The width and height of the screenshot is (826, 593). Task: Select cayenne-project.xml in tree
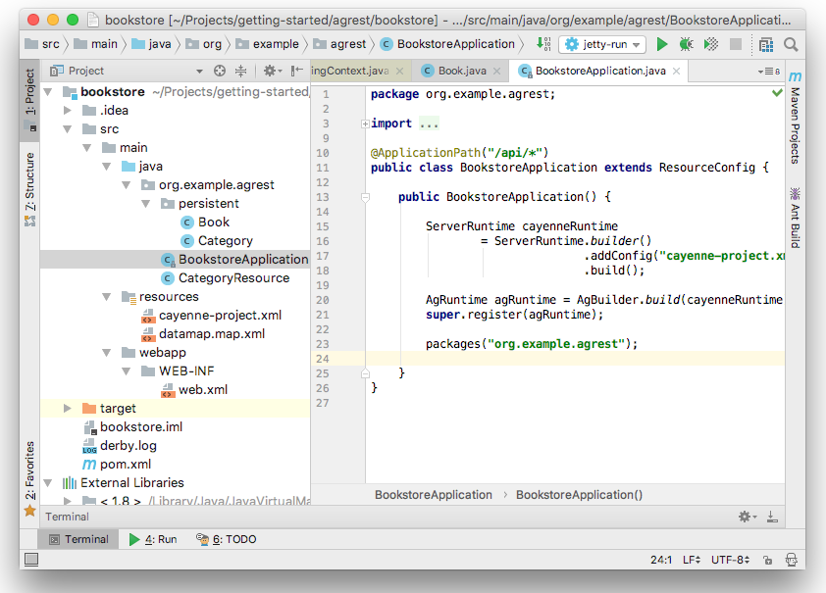pyautogui.click(x=211, y=316)
